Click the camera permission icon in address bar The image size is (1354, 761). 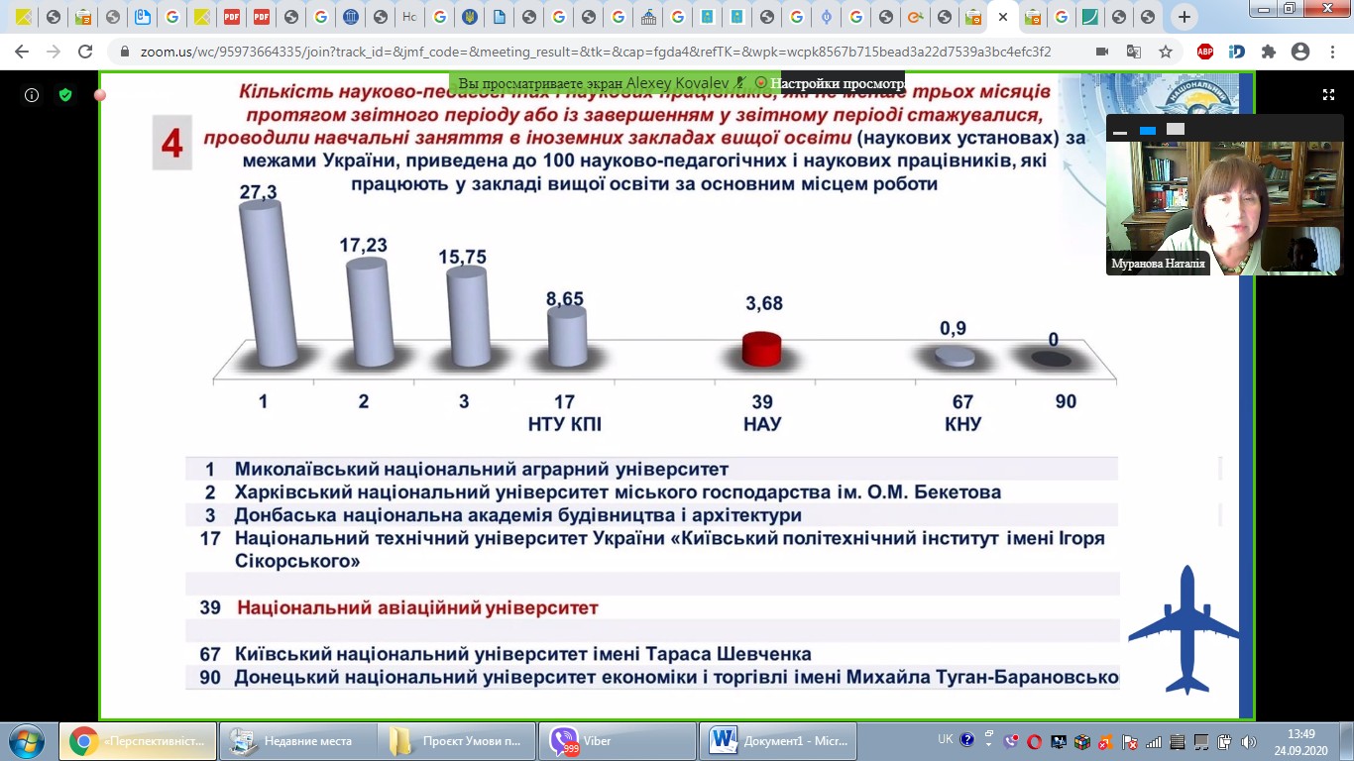[x=1102, y=52]
